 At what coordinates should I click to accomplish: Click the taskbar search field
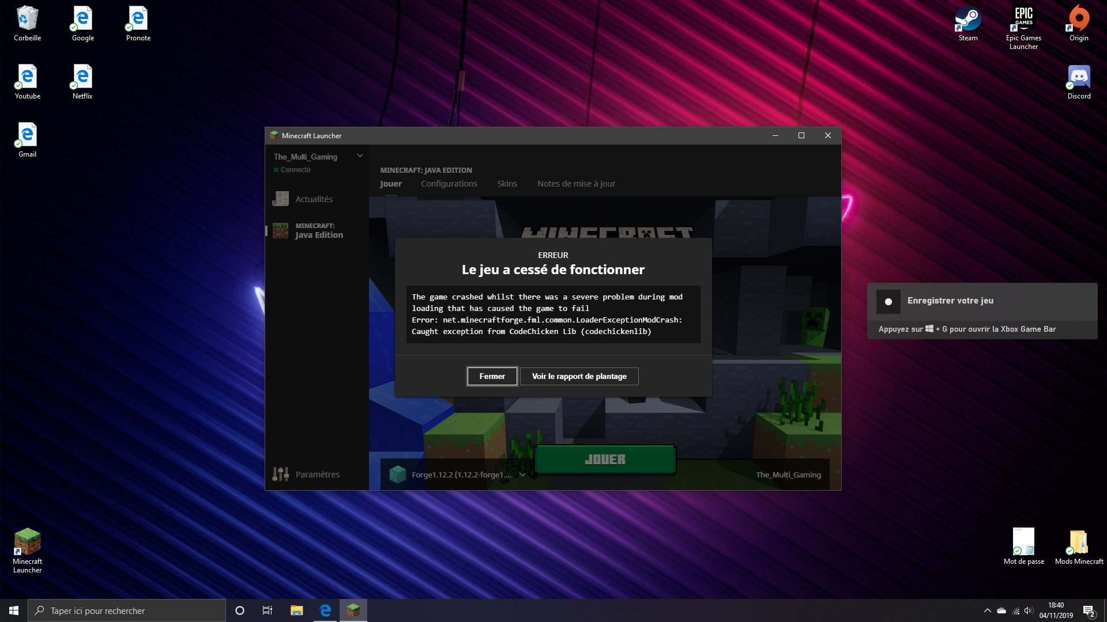(127, 610)
